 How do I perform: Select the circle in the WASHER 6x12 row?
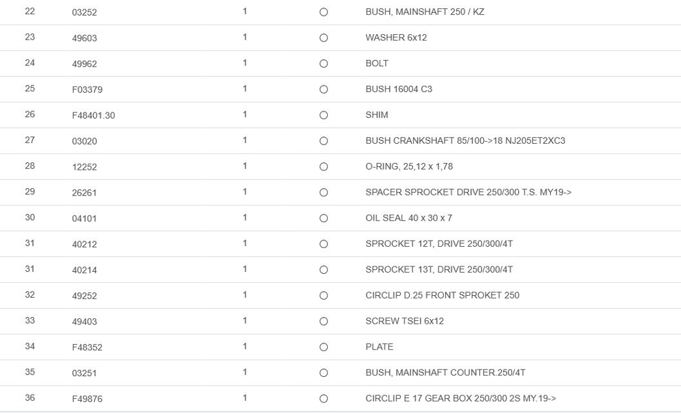tap(323, 38)
